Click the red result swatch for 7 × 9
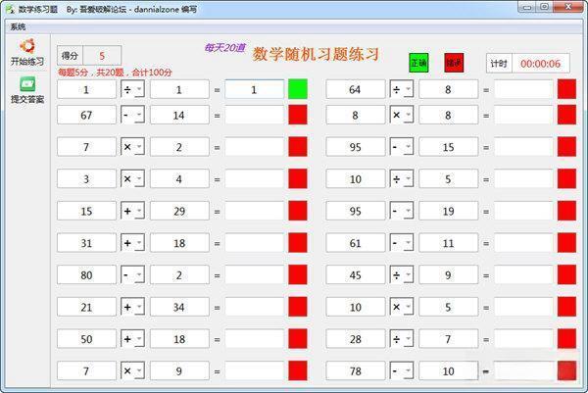Viewport: 588px width, 393px height. (x=298, y=370)
